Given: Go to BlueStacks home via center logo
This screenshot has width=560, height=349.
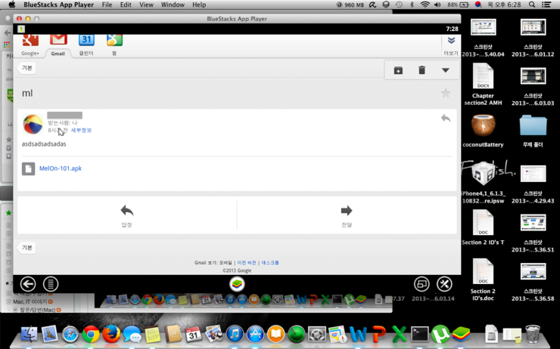Looking at the screenshot, I should coord(237,284).
